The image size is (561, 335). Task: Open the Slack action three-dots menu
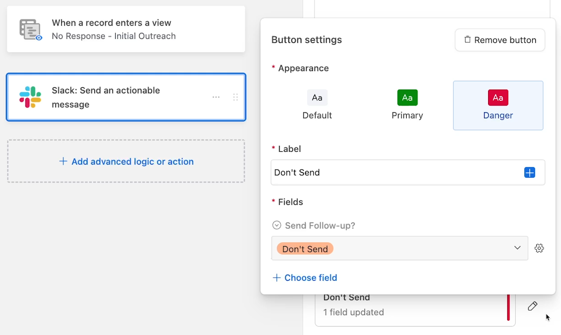tap(216, 97)
